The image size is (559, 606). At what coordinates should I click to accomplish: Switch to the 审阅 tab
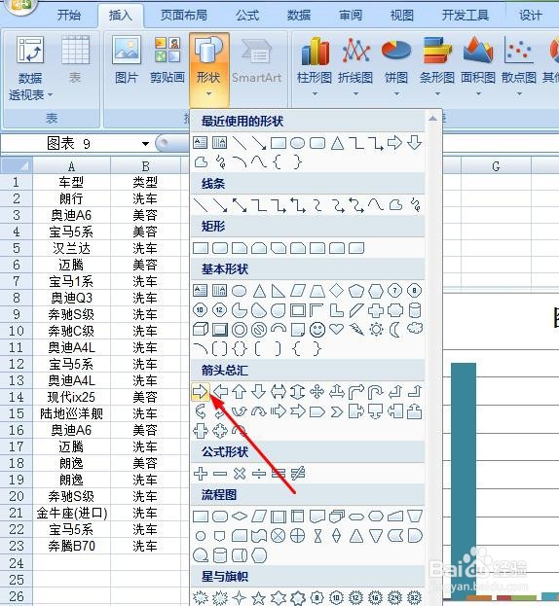point(351,16)
